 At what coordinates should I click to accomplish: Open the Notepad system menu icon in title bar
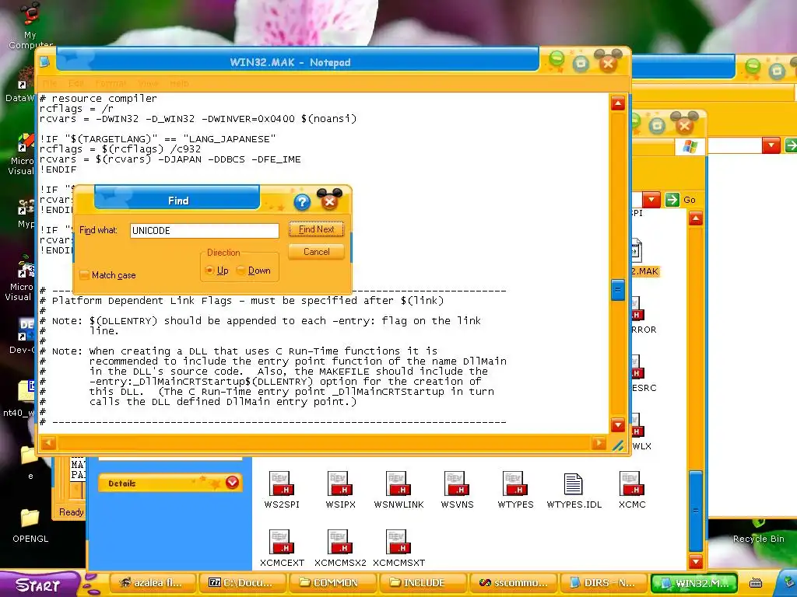tap(44, 62)
